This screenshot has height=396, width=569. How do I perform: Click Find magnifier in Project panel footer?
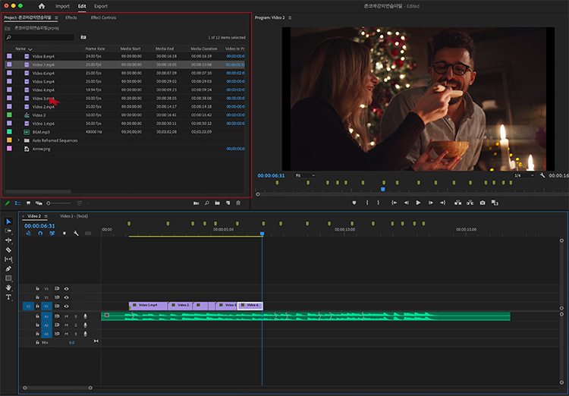tap(207, 203)
